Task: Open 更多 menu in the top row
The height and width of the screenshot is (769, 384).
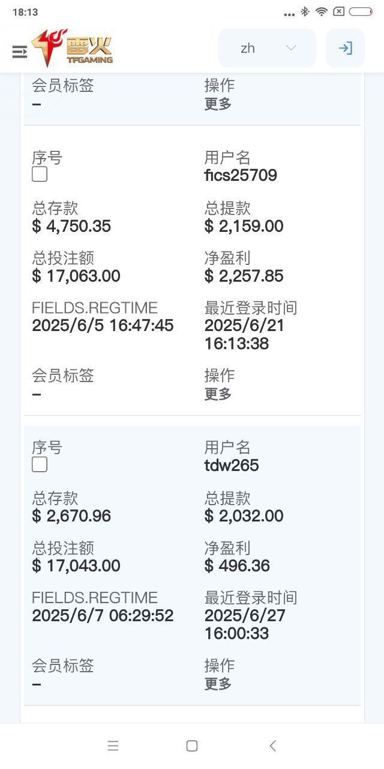Action: [218, 104]
